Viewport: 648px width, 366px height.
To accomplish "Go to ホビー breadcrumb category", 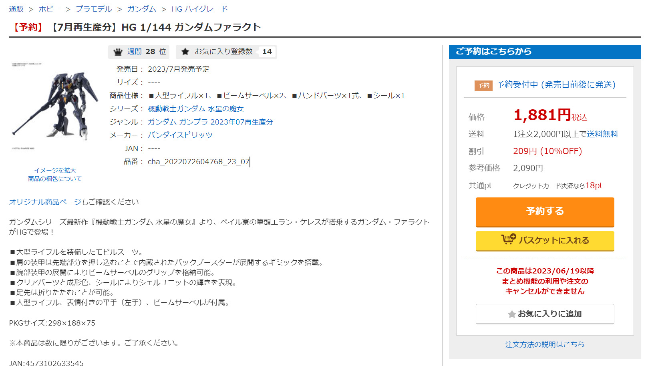I will (50, 9).
